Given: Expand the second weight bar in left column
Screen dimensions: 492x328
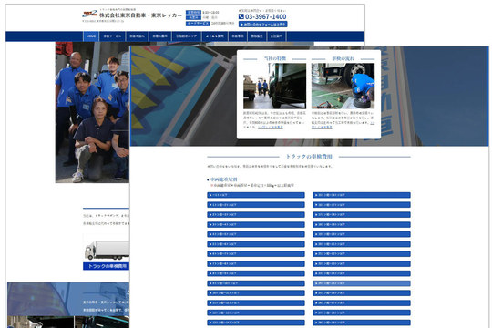Looking at the screenshot, I should click(x=256, y=205).
